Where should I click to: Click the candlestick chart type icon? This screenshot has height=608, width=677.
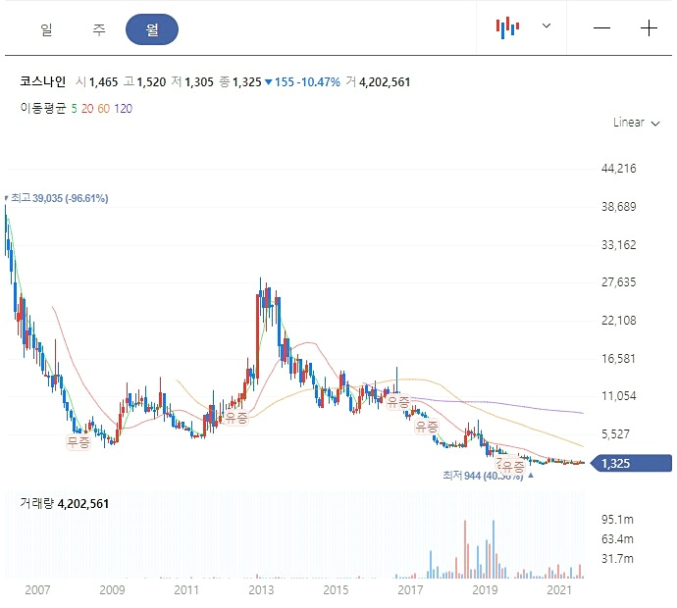point(507,27)
